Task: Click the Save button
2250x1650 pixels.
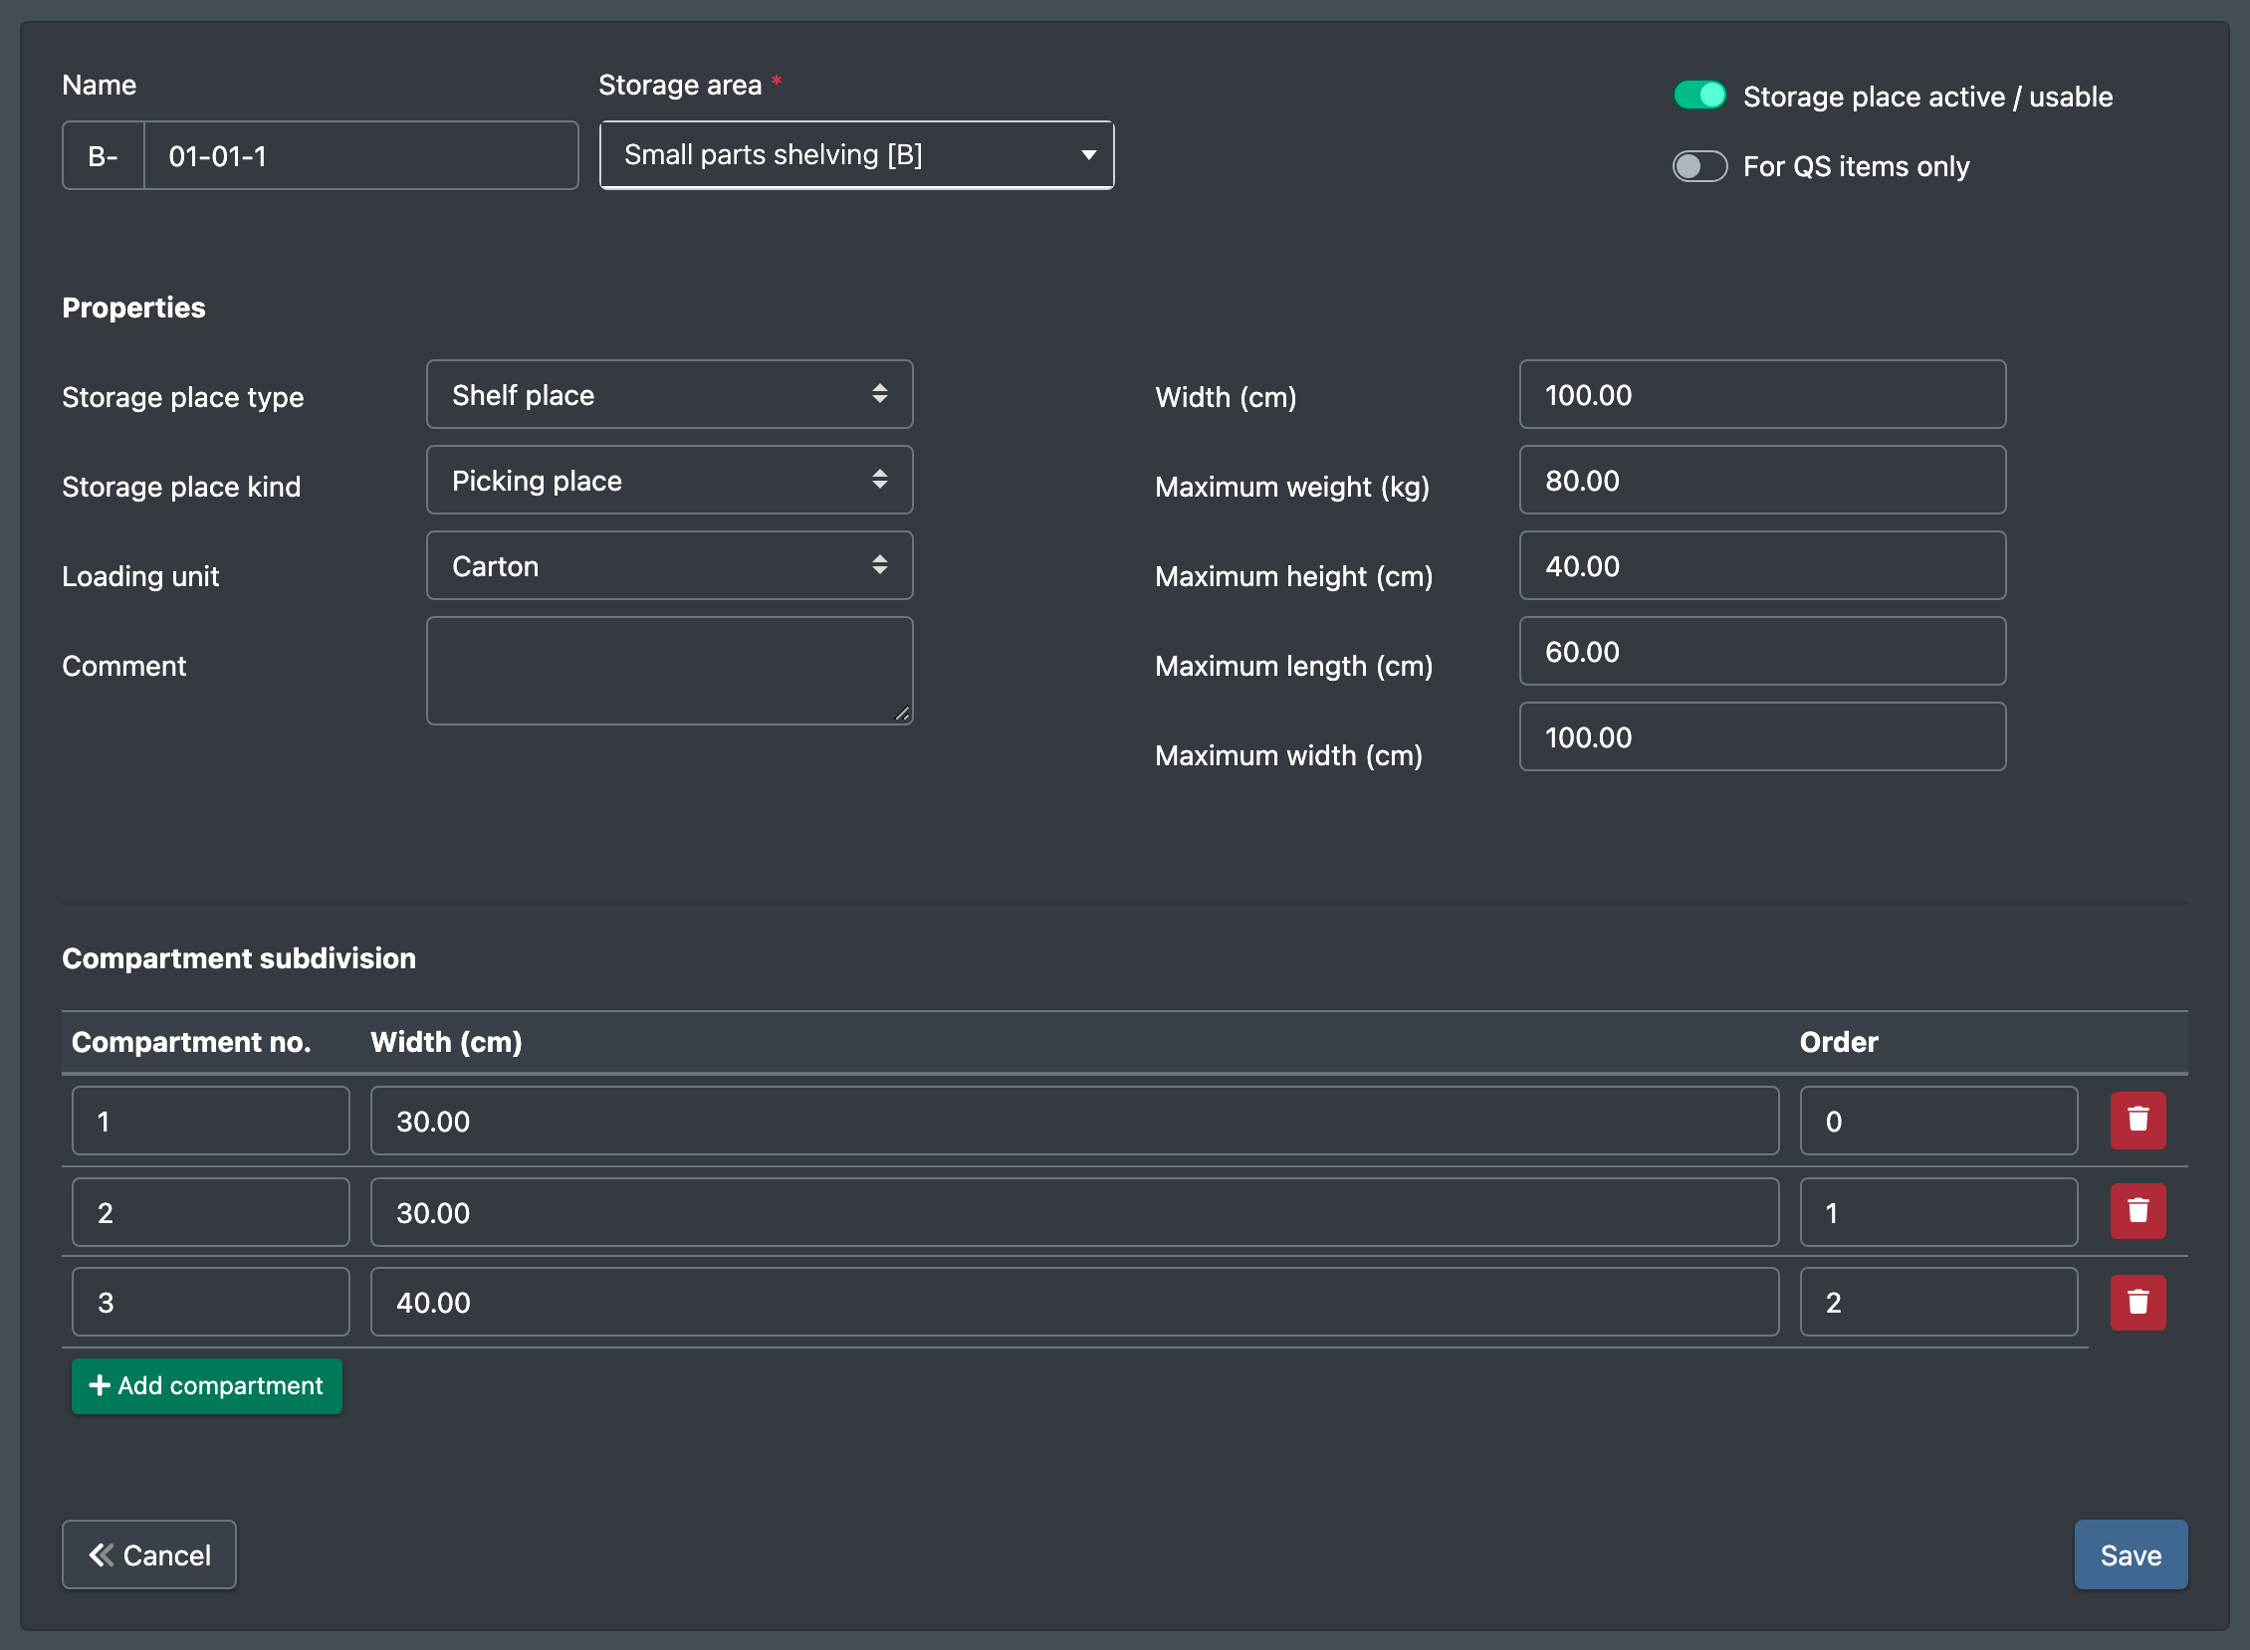Action: tap(2131, 1554)
